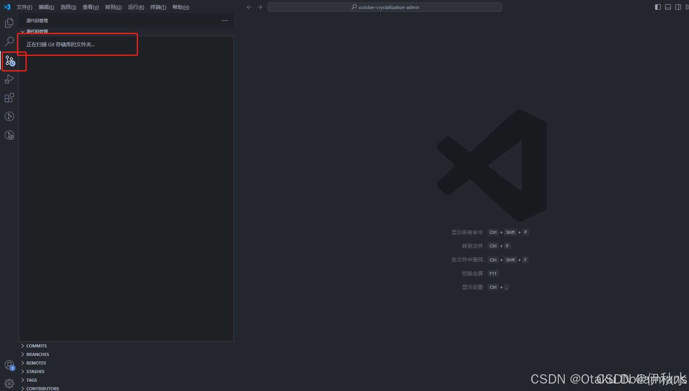Open the 文件(F) menu
The image size is (689, 391).
(x=25, y=7)
